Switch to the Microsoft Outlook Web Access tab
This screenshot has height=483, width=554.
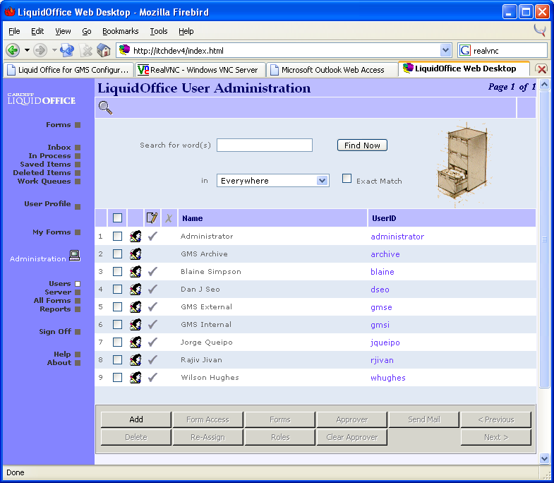[332, 70]
